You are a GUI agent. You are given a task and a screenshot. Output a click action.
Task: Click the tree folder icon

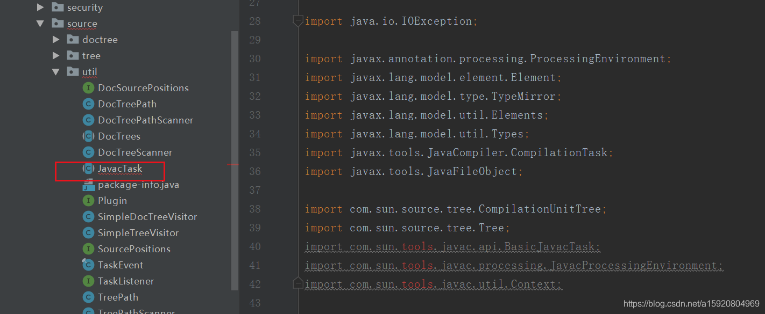73,56
